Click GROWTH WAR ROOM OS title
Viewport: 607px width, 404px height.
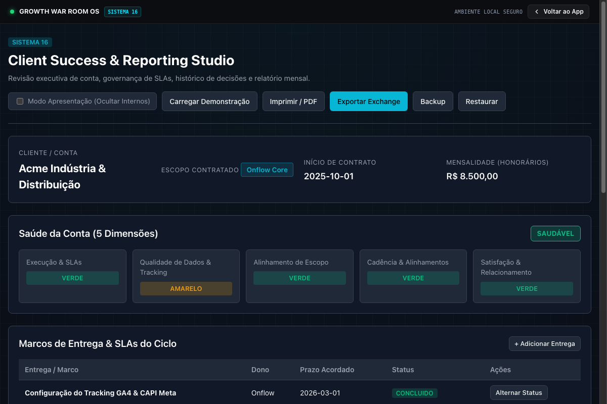click(59, 12)
